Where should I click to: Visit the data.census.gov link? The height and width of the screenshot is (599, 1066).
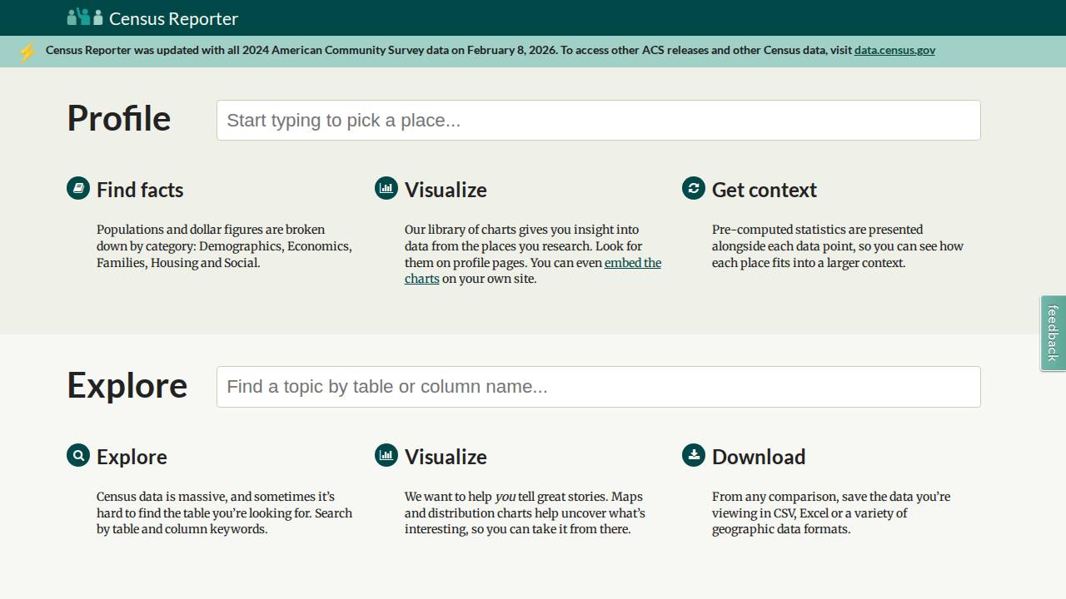coord(894,50)
